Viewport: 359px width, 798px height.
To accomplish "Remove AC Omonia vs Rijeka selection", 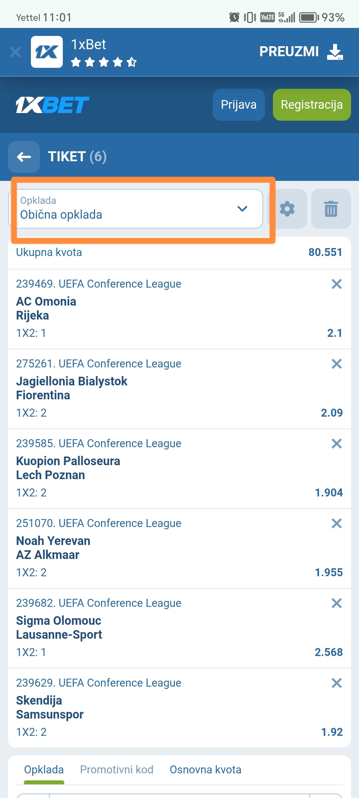I will [x=336, y=284].
